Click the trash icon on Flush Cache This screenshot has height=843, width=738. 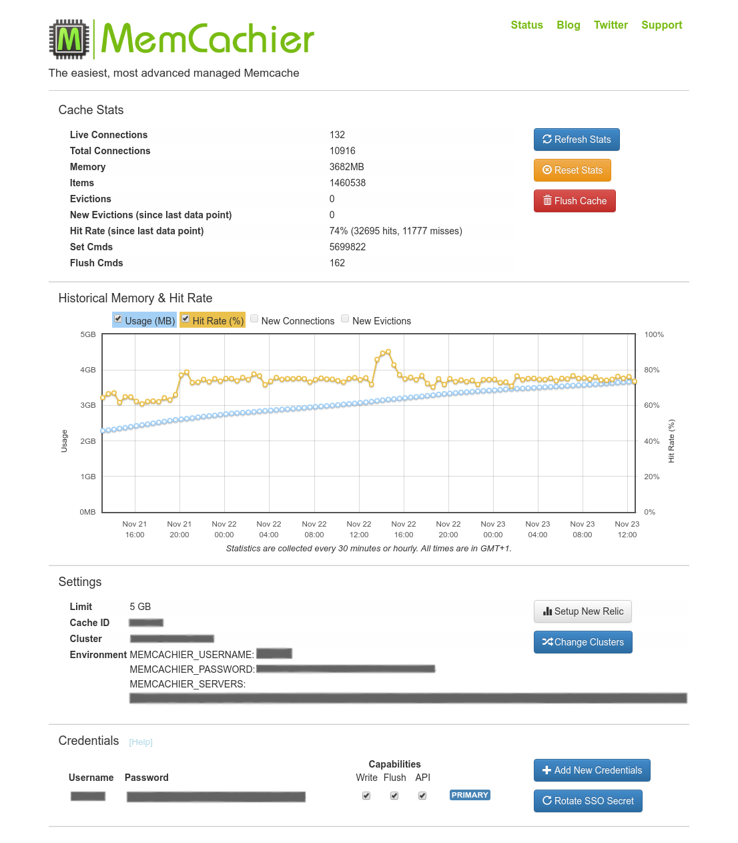546,201
